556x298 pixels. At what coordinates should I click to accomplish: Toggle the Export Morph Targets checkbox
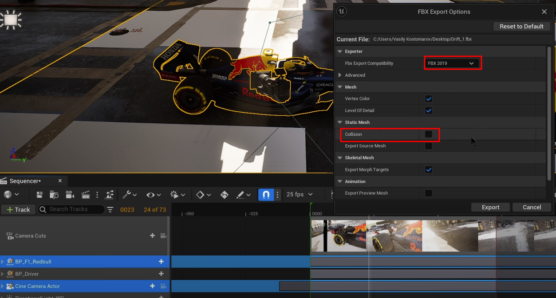tap(428, 169)
